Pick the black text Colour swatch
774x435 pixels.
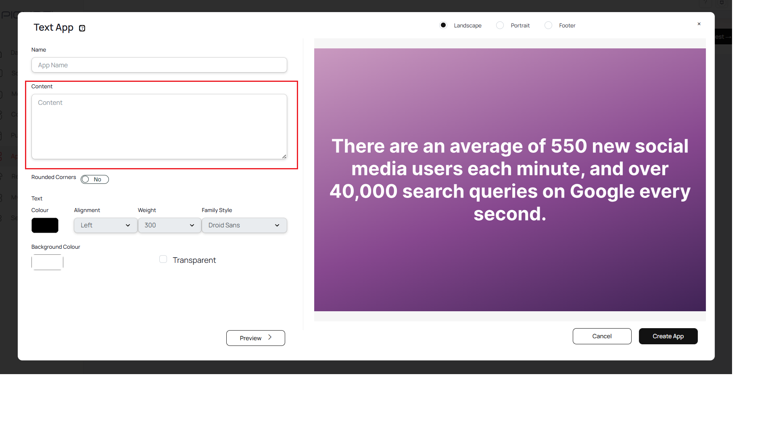pyautogui.click(x=45, y=225)
